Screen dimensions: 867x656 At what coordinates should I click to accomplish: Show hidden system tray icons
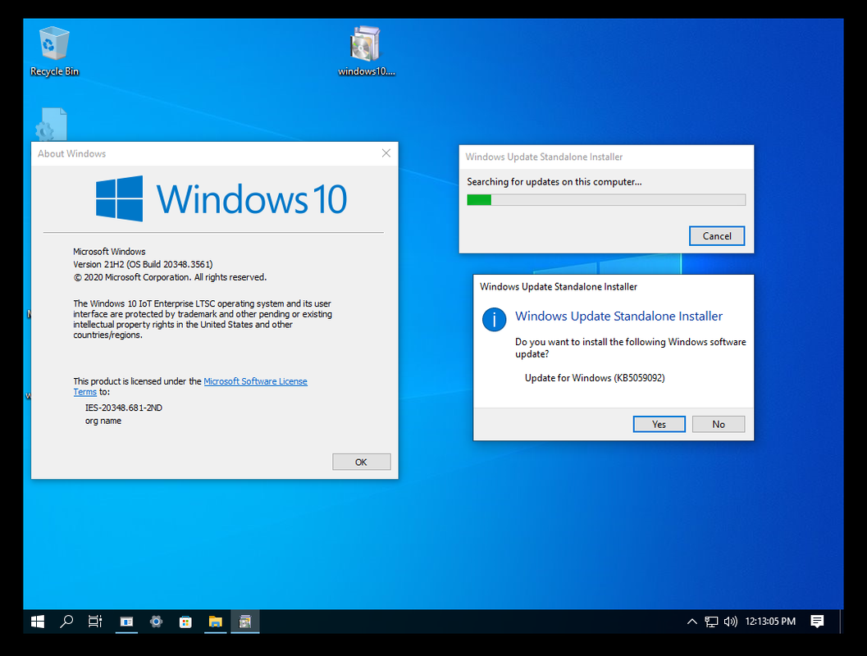click(x=691, y=622)
